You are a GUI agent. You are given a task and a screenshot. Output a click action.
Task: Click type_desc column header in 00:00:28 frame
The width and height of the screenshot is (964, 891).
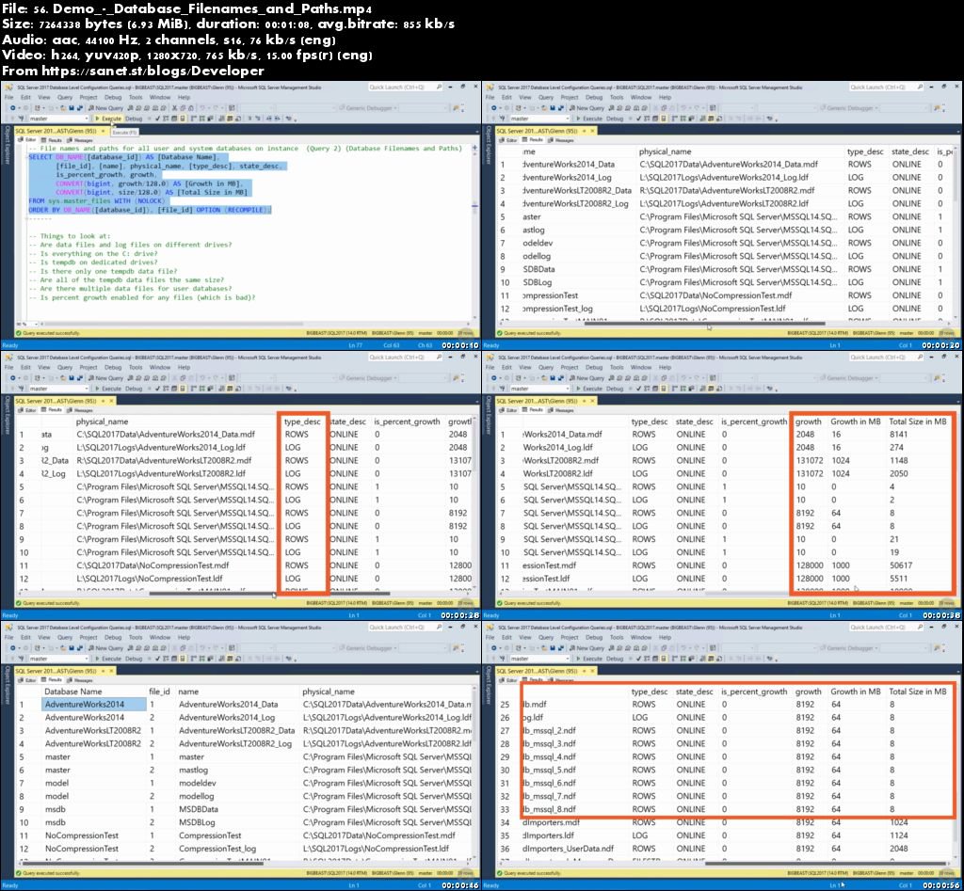click(x=302, y=422)
